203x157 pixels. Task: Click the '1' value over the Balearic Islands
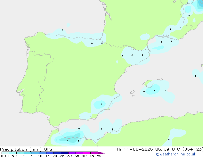155,91
